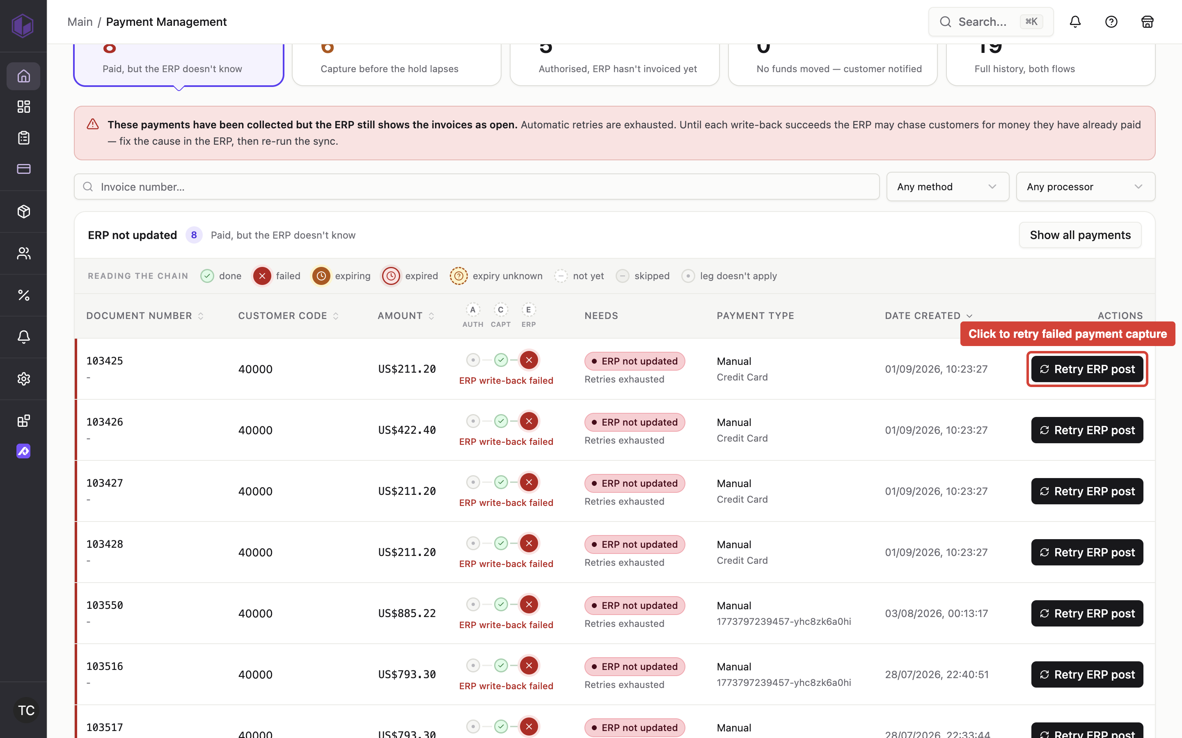Retry ERP post for document 103516
This screenshot has width=1182, height=738.
pos(1087,674)
